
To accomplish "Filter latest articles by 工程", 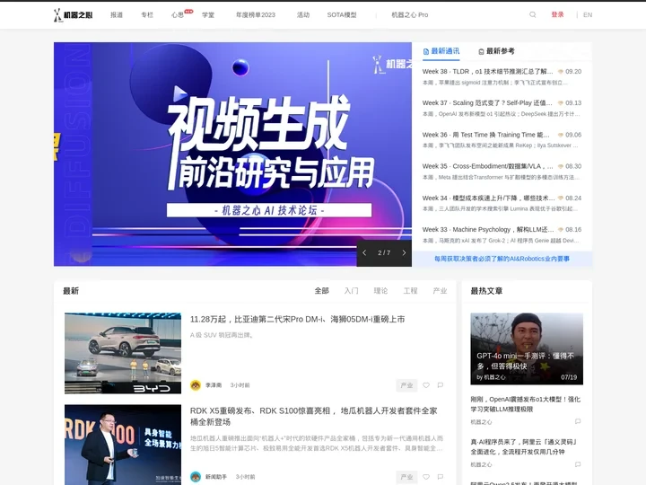I will click(x=410, y=291).
